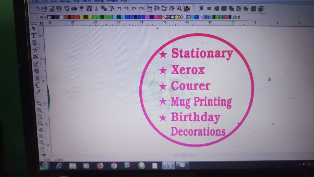Open the Effects menu
The height and width of the screenshot is (177, 314).
(87, 1)
